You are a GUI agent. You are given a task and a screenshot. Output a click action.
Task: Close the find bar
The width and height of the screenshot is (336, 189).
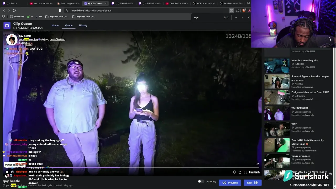[x=249, y=17]
